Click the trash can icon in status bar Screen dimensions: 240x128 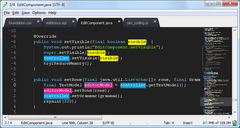235,123
